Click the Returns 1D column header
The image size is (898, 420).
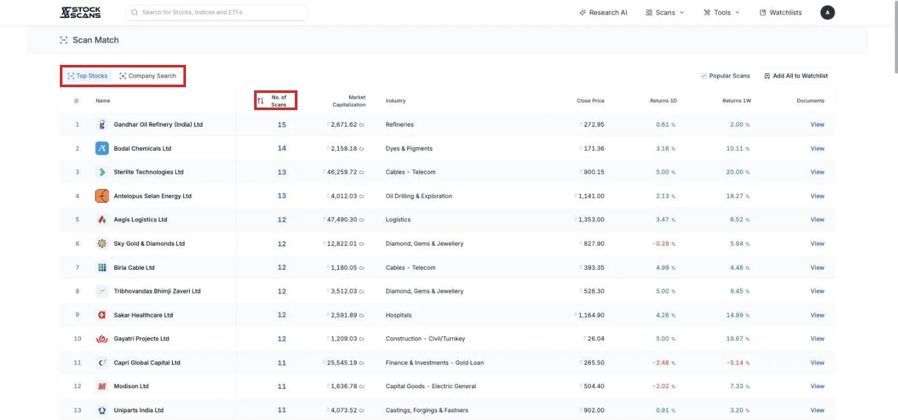[664, 101]
